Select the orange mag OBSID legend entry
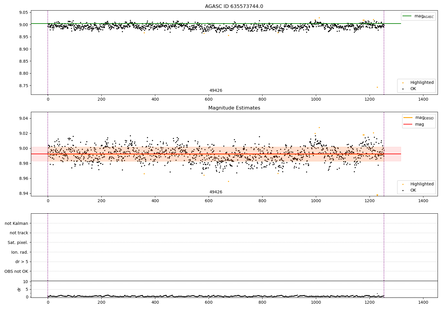442x309 pixels. [419, 118]
